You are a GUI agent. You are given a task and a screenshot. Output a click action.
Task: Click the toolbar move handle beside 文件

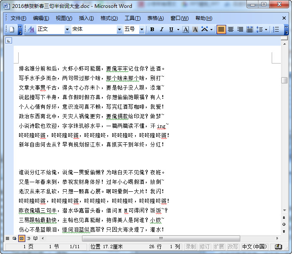(7, 18)
